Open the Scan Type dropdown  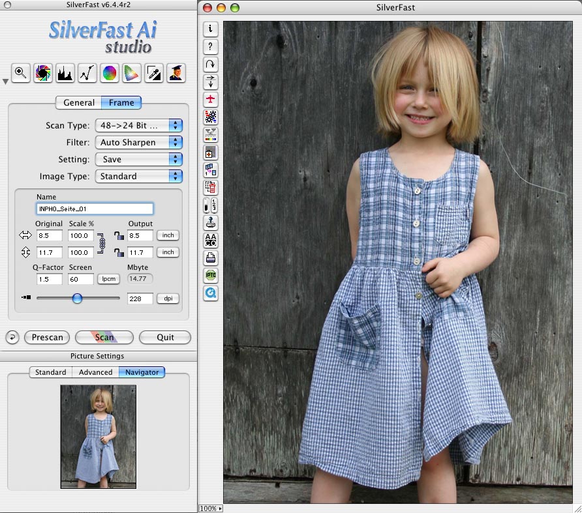point(138,125)
